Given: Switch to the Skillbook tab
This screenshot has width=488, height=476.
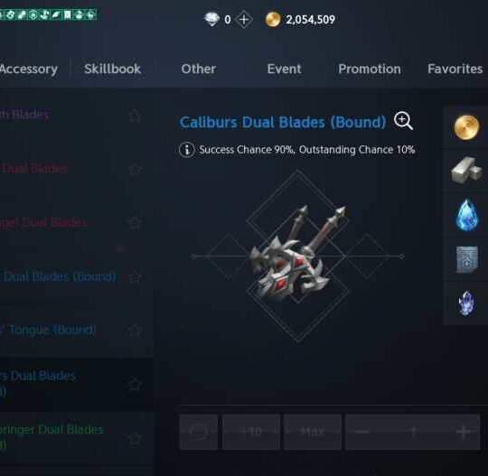Looking at the screenshot, I should (x=112, y=69).
